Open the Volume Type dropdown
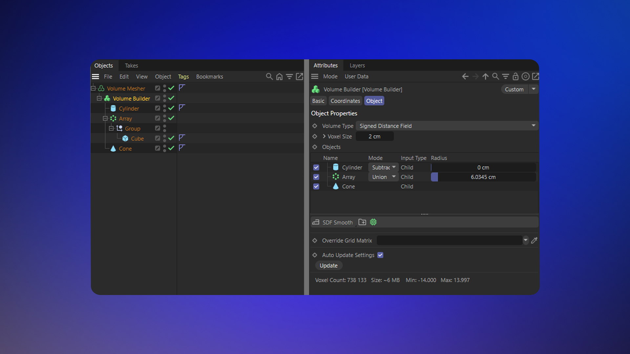630x354 pixels. pos(447,126)
